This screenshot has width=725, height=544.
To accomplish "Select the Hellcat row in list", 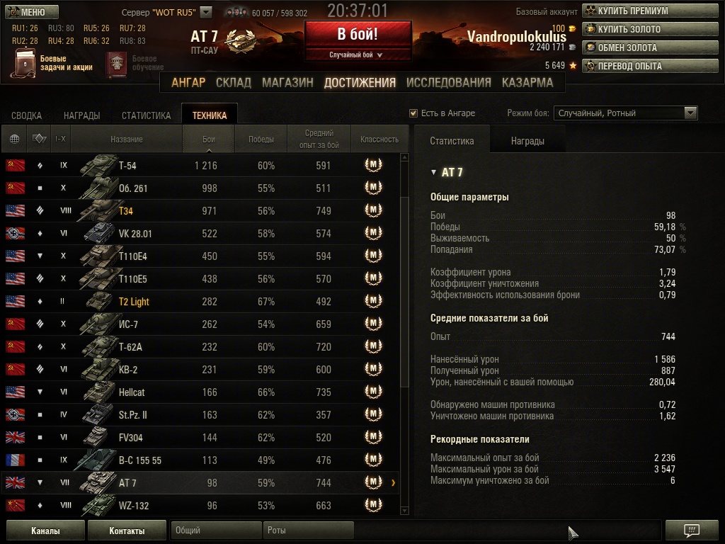I will tap(200, 392).
